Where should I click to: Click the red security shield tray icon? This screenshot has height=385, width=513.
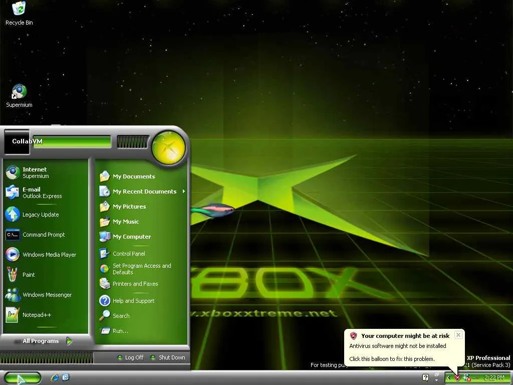458,378
